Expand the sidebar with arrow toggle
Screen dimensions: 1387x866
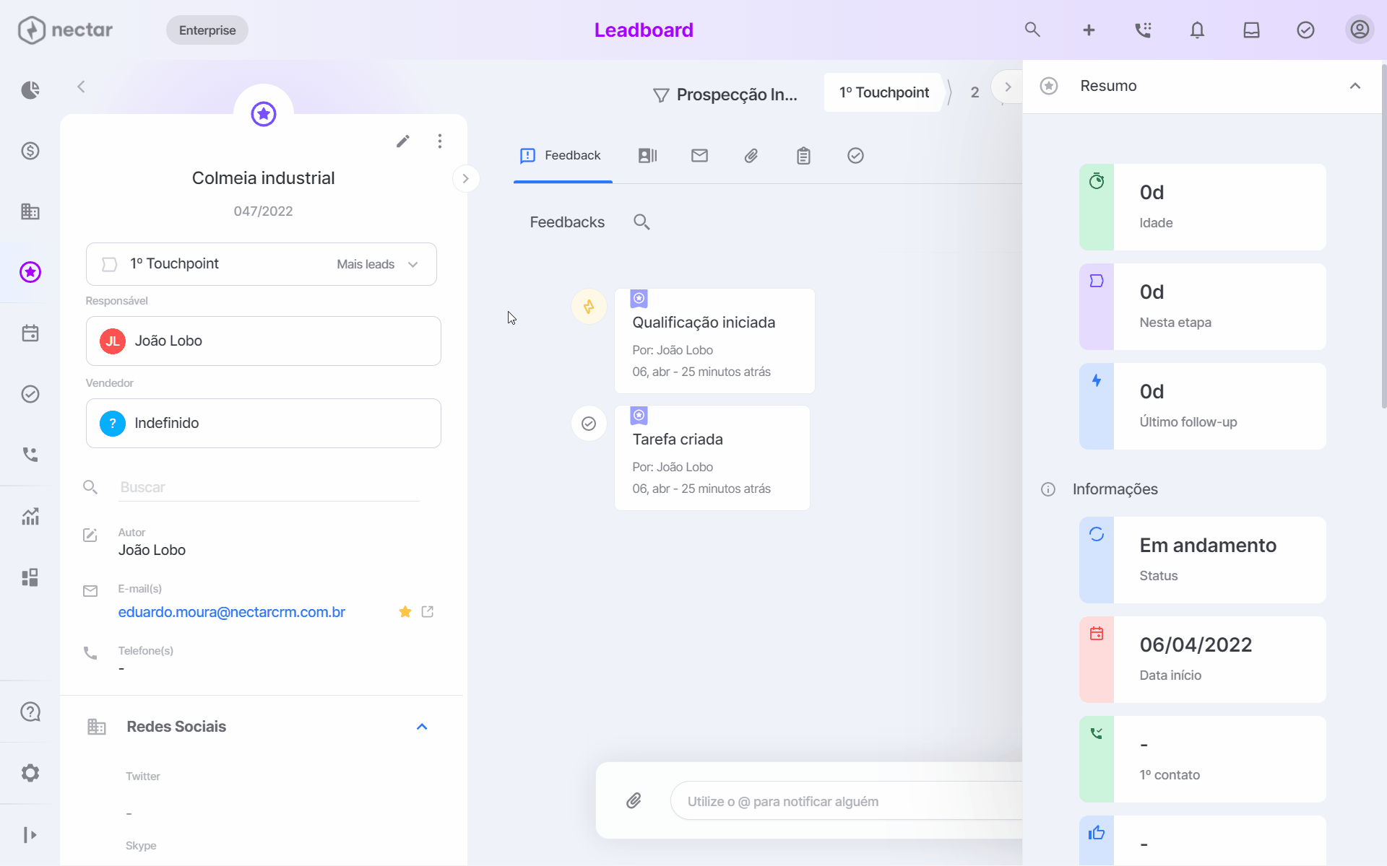pyautogui.click(x=30, y=835)
